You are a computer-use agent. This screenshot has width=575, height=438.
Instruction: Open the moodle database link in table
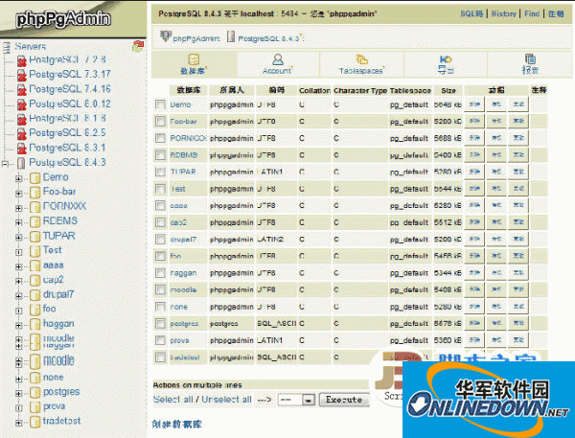pyautogui.click(x=183, y=289)
